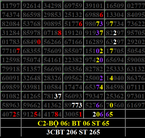
Task: Click the cell with 40725
Action: 11,114
